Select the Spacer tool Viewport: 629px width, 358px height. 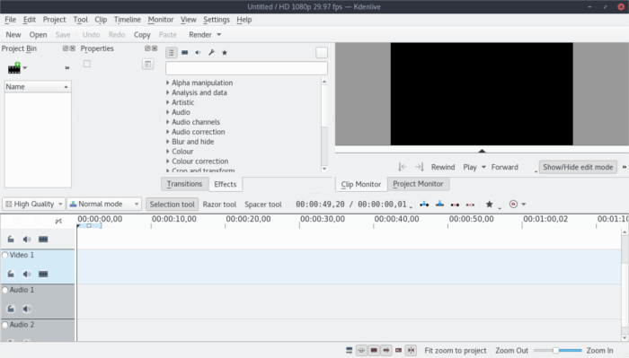click(x=263, y=205)
